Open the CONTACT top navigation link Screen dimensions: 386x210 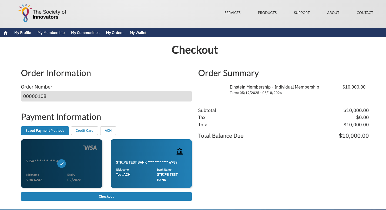365,13
